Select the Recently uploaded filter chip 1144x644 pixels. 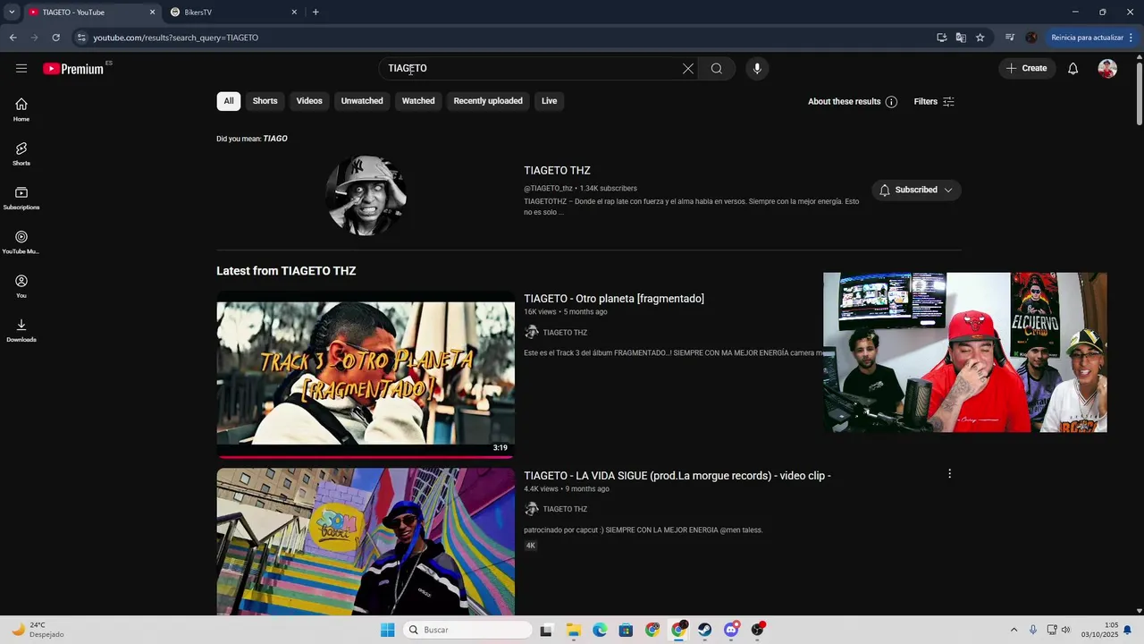[x=488, y=101]
